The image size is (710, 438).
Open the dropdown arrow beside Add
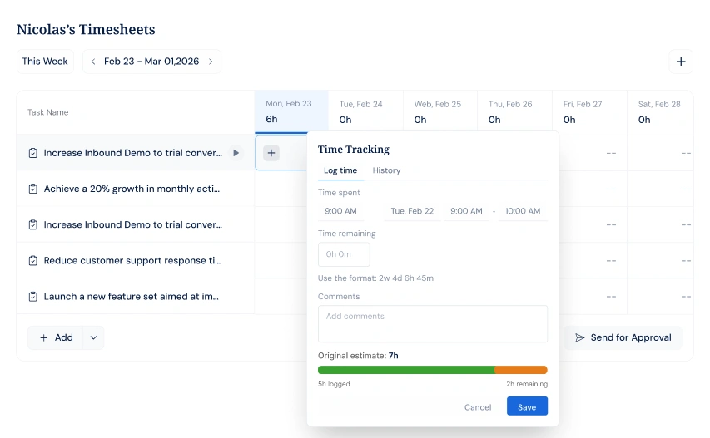(x=93, y=337)
